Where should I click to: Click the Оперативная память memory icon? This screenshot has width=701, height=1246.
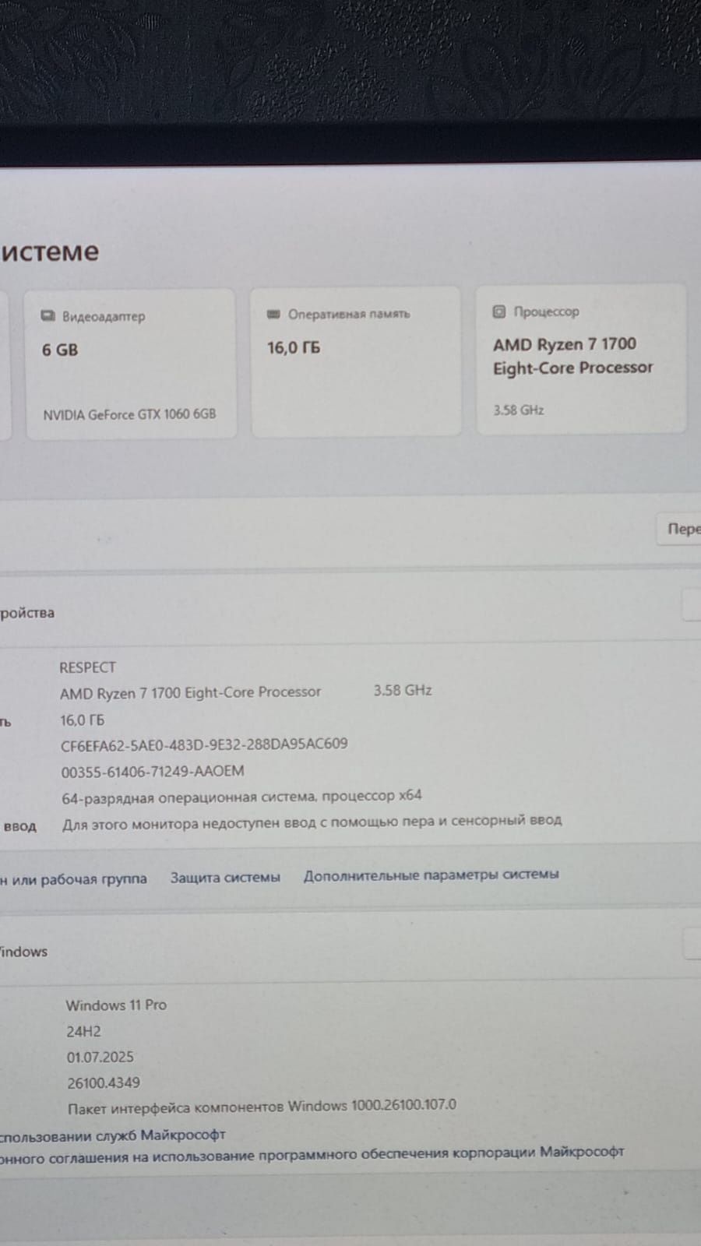pos(273,314)
